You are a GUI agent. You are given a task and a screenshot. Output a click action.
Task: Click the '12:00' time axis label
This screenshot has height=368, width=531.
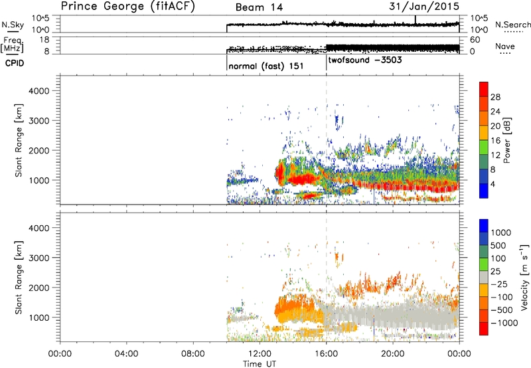pos(260,354)
